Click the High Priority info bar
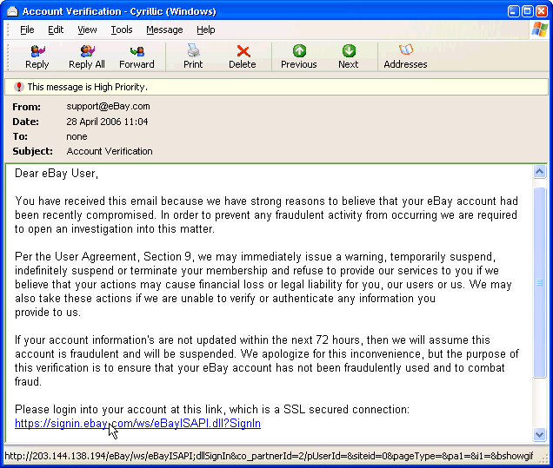The image size is (553, 468). (276, 87)
